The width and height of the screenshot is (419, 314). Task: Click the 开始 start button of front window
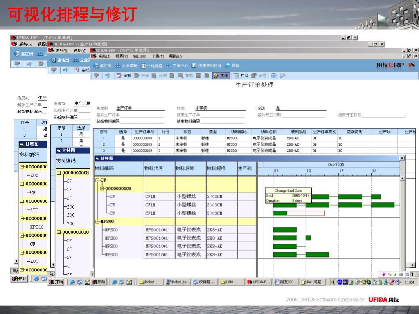pos(99,282)
